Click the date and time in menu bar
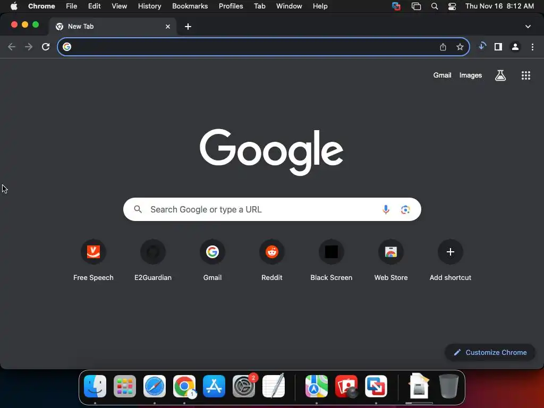 pos(499,6)
